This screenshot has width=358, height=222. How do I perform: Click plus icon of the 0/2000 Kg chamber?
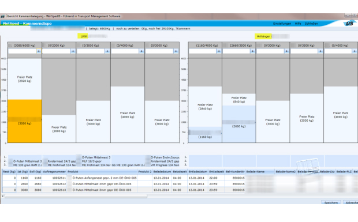pyautogui.click(x=73, y=51)
